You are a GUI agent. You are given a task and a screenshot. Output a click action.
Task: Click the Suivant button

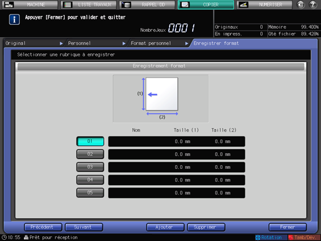click(84, 227)
